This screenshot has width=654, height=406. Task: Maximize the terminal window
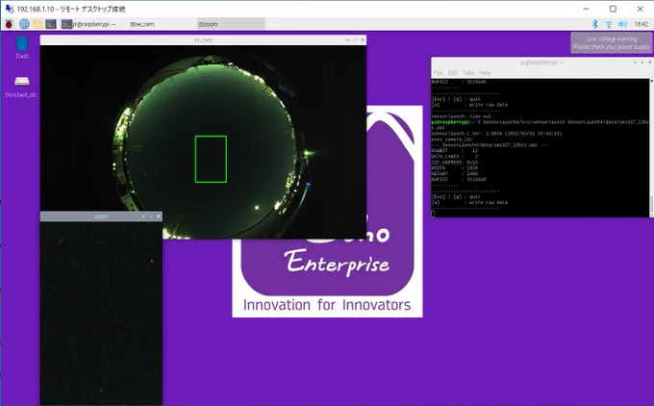(642, 63)
